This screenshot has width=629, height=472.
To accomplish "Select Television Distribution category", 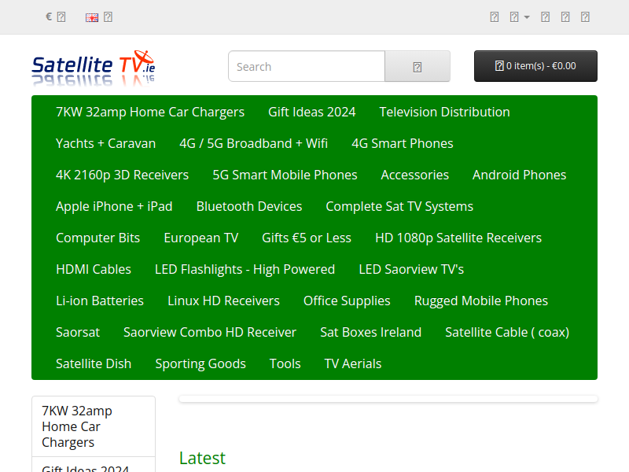I will click(x=444, y=112).
